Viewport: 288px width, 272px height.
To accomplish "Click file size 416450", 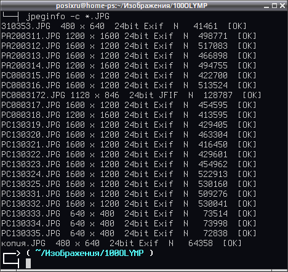I will pyautogui.click(x=213, y=144).
